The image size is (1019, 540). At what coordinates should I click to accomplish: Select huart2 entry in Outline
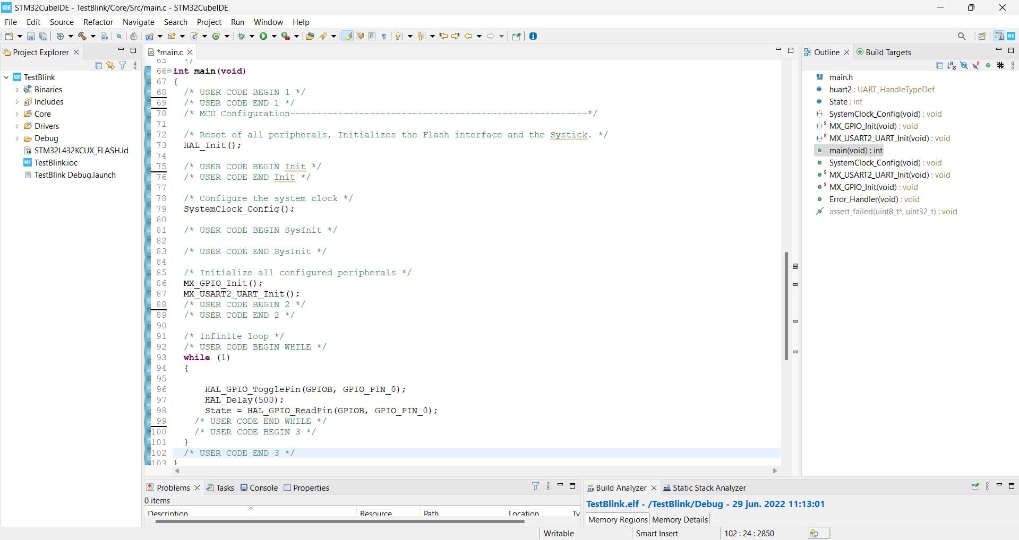coord(875,90)
